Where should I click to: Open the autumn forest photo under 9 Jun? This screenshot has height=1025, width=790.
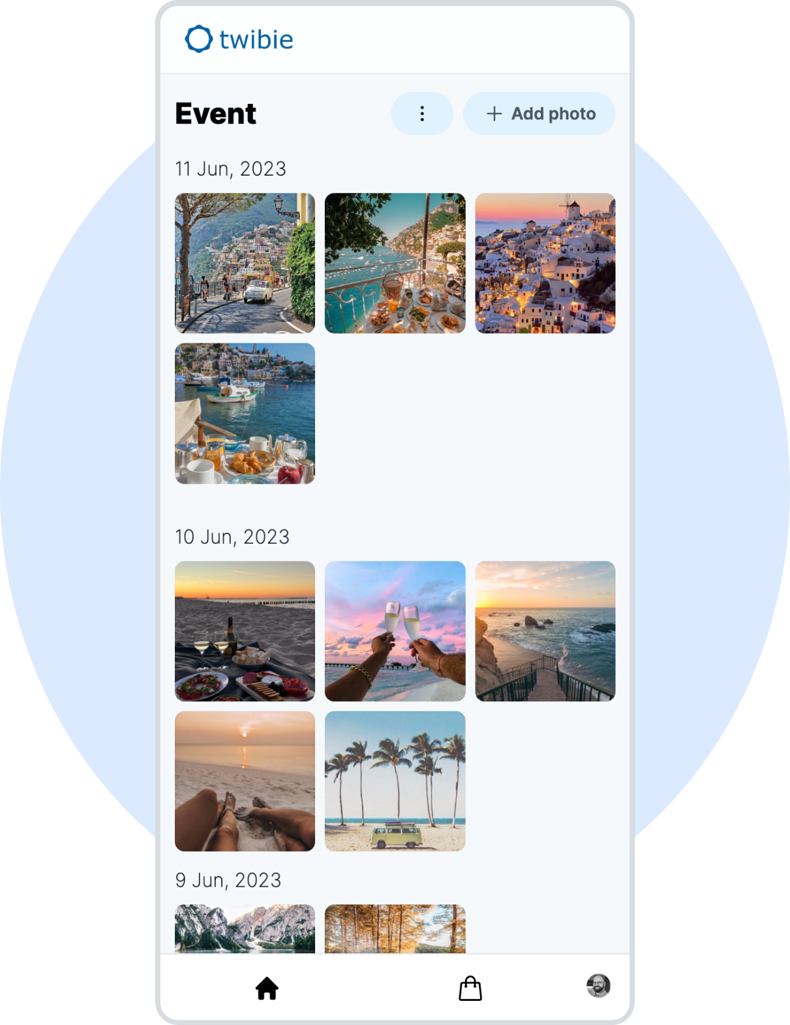tap(395, 929)
